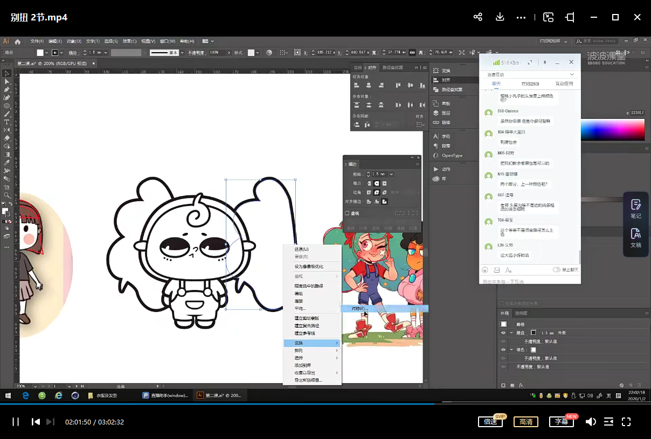
Task: Select the Eyedropper tool
Action: coord(7,162)
